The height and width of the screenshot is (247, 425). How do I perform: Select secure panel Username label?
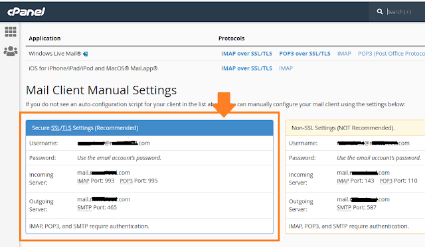pos(43,143)
